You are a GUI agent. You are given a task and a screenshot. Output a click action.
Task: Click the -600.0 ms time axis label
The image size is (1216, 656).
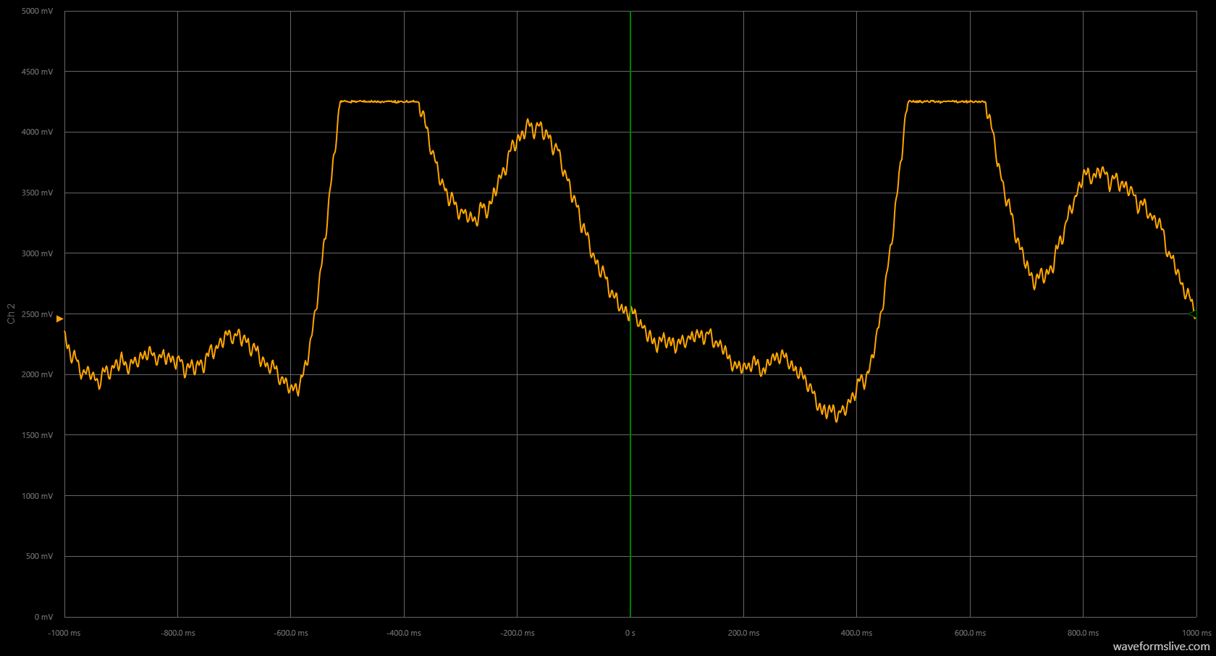[290, 633]
